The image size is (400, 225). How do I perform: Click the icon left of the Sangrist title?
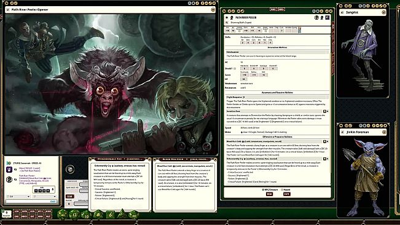click(x=342, y=12)
